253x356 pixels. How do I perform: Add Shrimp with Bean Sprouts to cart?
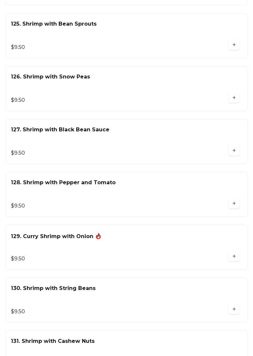pyautogui.click(x=234, y=45)
